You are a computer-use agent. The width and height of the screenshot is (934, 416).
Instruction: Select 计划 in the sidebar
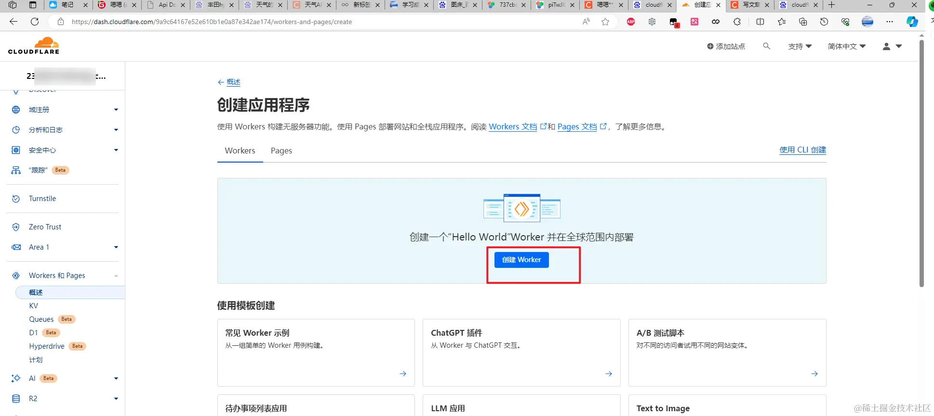36,360
